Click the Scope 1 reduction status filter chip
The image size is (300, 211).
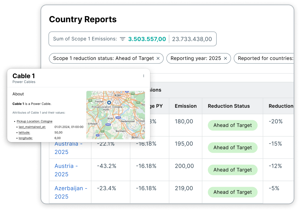[103, 58]
